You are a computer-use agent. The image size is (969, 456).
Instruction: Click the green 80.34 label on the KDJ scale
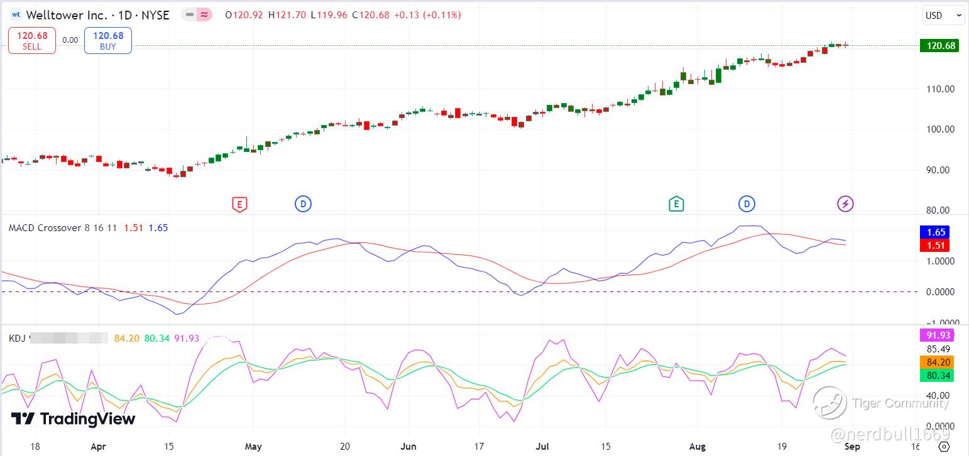(936, 376)
